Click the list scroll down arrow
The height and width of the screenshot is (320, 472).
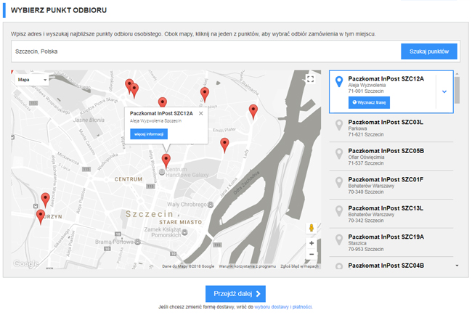[457, 266]
